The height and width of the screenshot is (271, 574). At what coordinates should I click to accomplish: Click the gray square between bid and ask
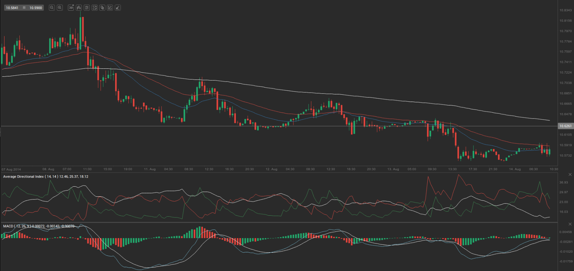coord(24,8)
